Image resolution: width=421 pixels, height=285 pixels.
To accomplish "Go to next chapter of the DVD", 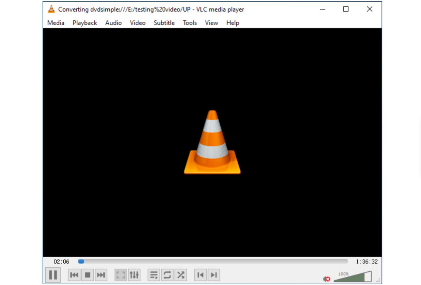I will click(214, 275).
